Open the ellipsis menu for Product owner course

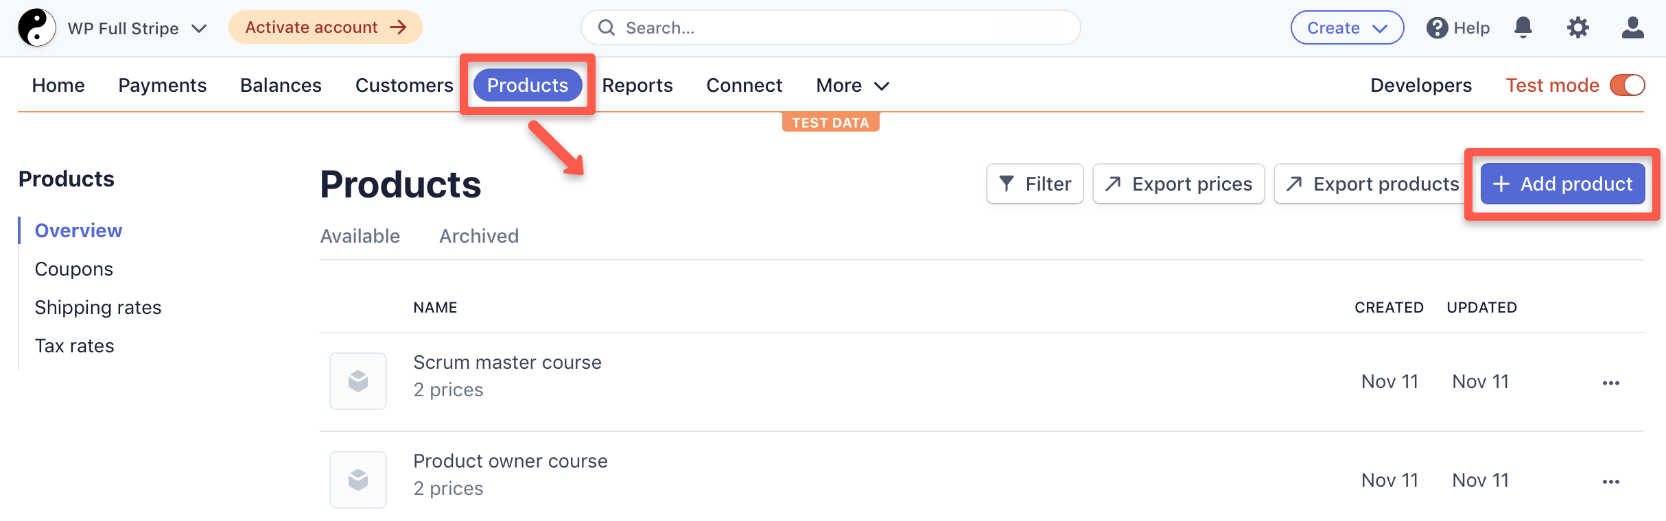(x=1612, y=480)
